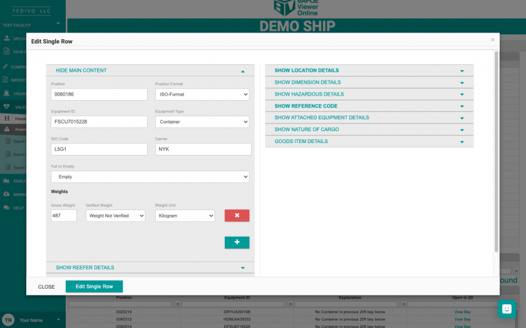Click the TEDIVO LLC logo text
Viewport: 526px width, 328px height.
(31, 11)
